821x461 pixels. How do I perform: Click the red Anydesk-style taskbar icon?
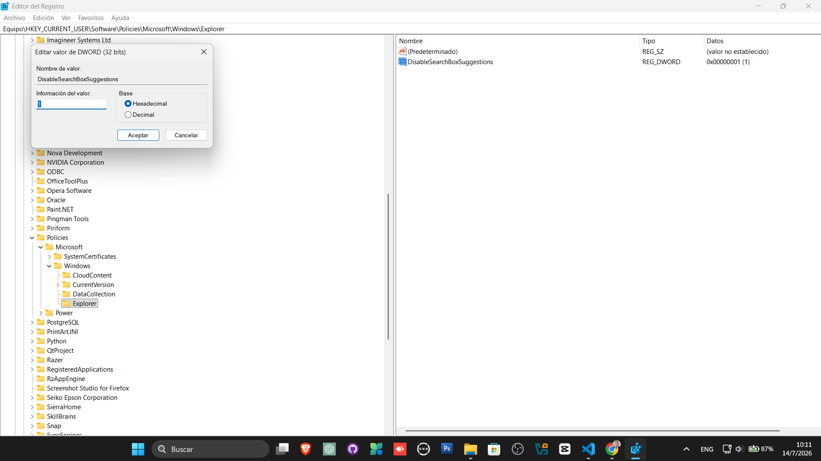tap(400, 449)
